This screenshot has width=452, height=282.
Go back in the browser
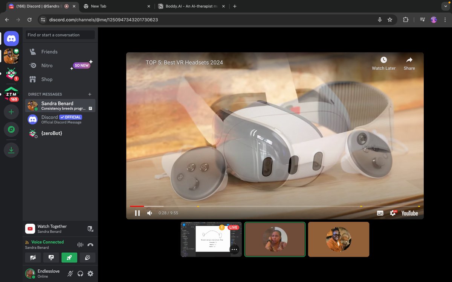7,20
